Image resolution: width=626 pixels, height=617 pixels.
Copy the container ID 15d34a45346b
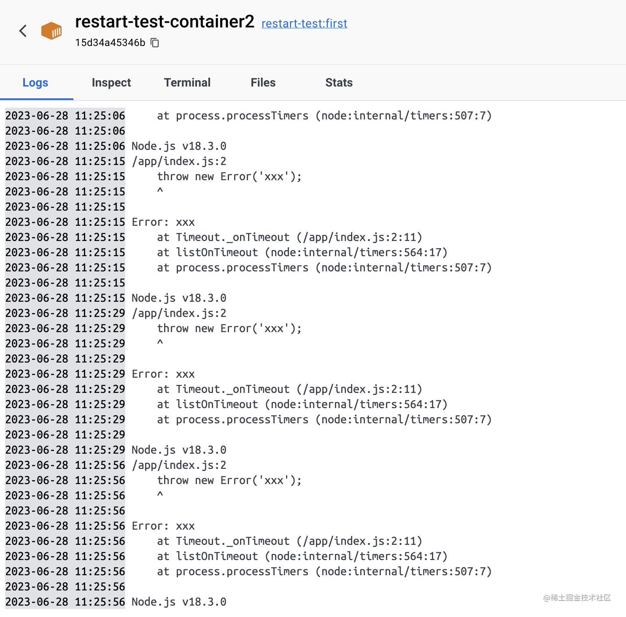coord(155,43)
